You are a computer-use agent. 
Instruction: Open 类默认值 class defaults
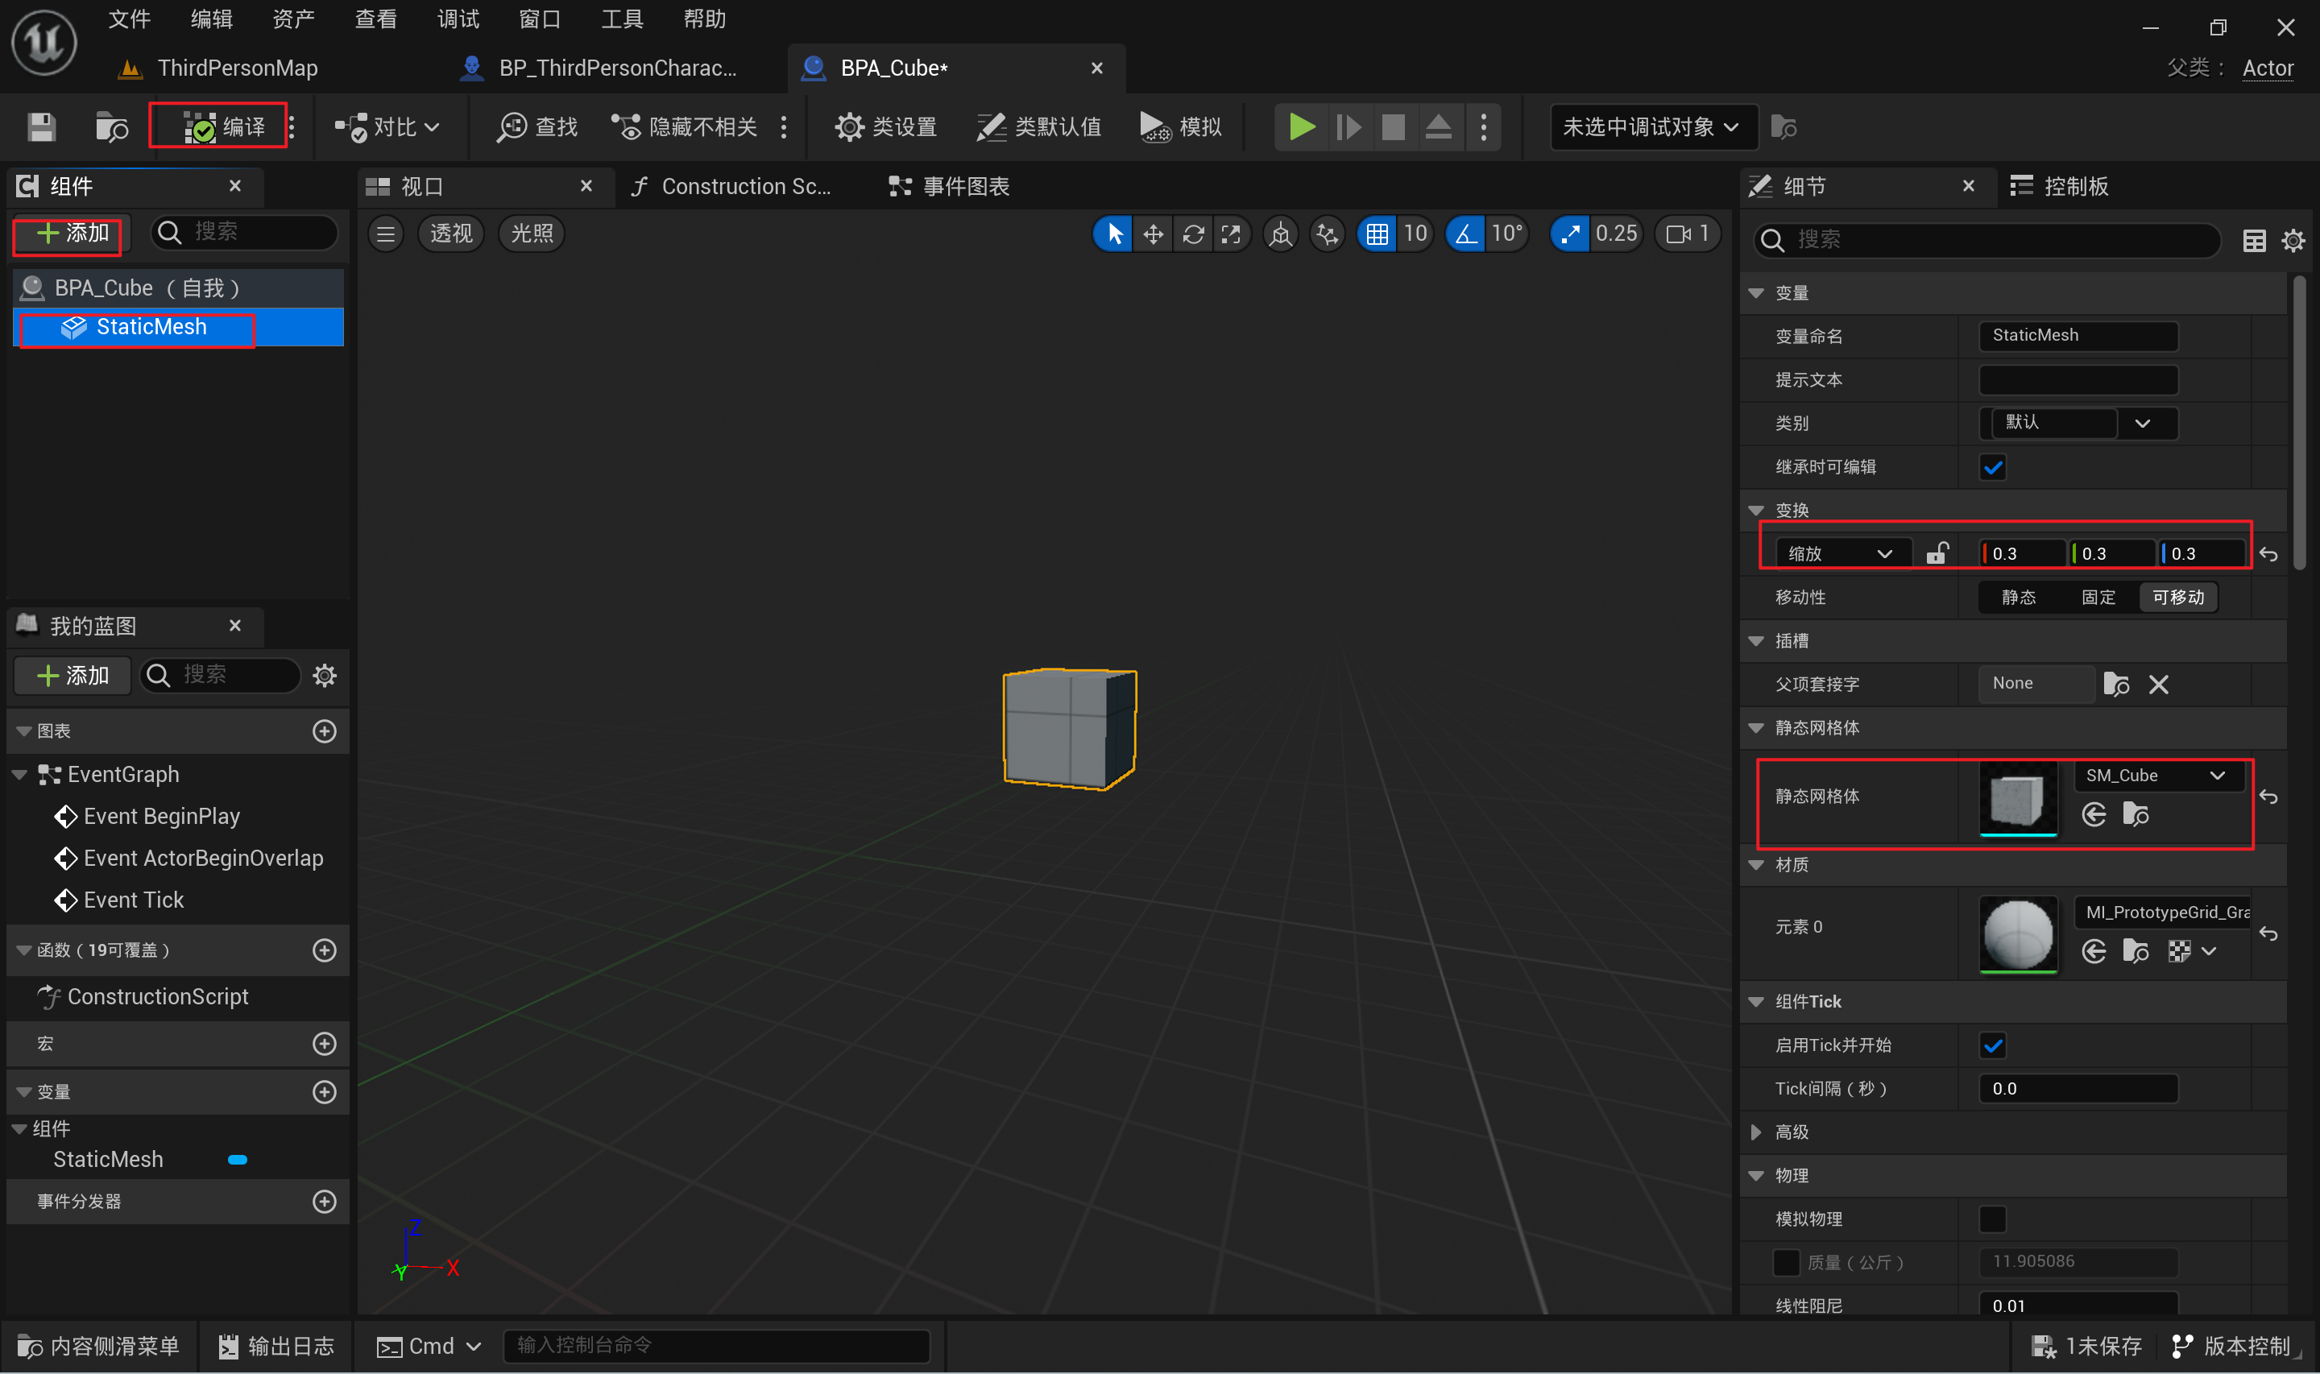[x=1038, y=126]
